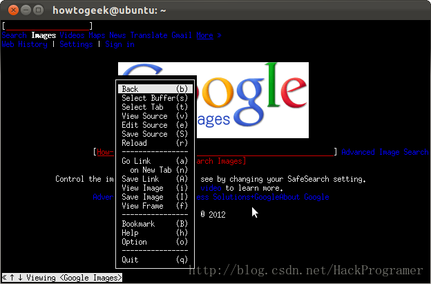The width and height of the screenshot is (431, 284).
Task: Select Save Image menu entry
Action: 155,197
